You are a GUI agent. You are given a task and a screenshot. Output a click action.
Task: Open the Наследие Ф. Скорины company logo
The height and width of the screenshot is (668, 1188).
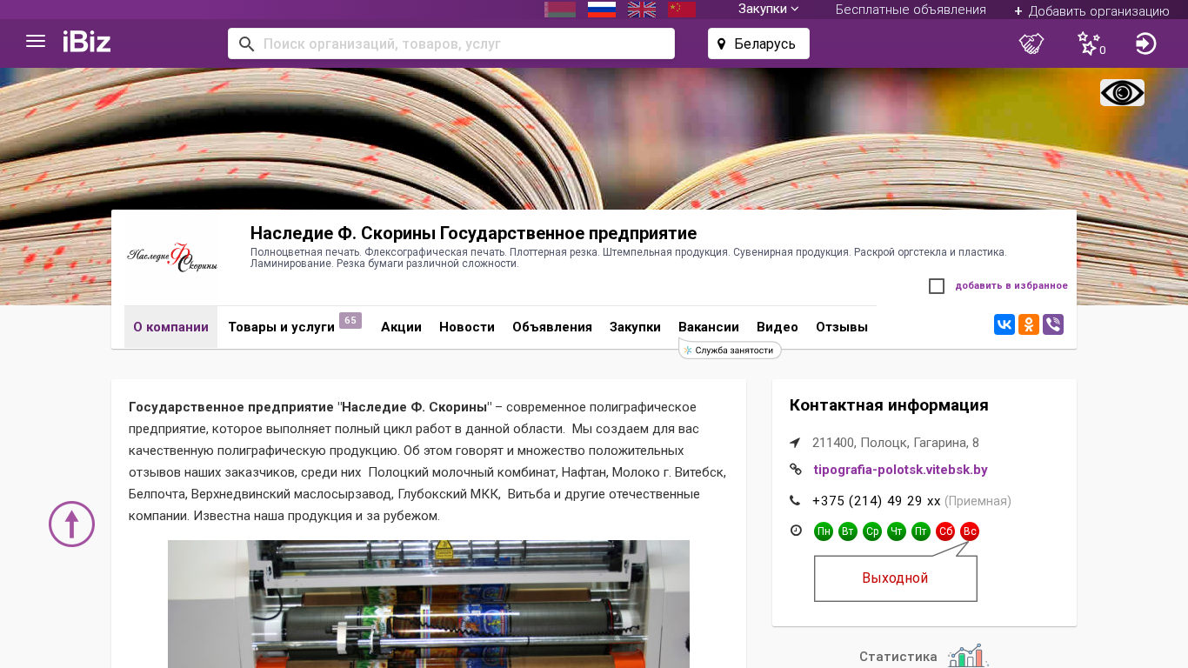(171, 257)
